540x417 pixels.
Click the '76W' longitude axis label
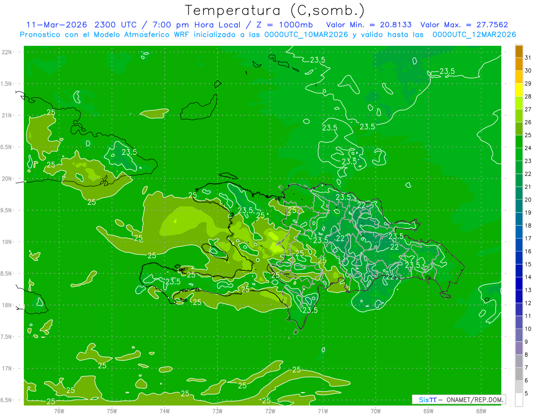pyautogui.click(x=58, y=411)
